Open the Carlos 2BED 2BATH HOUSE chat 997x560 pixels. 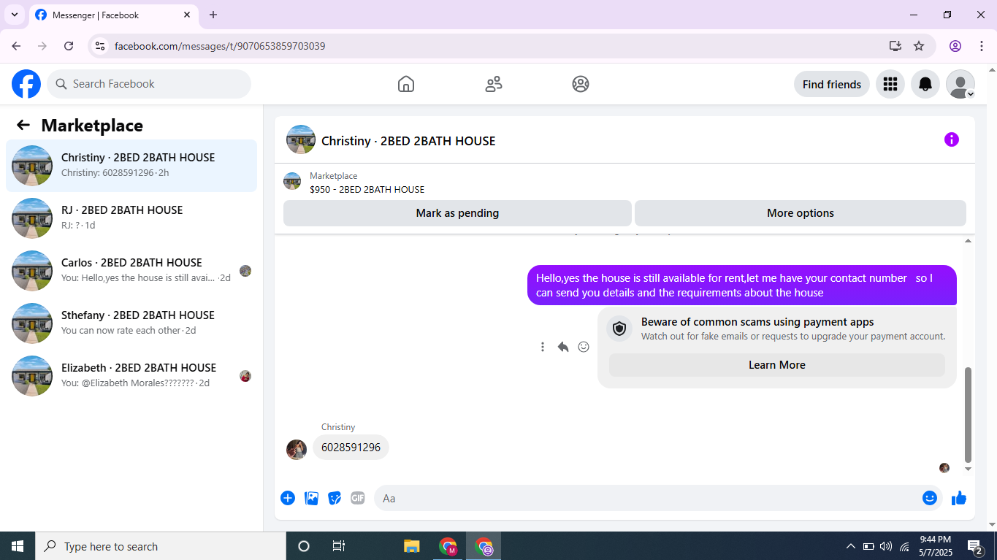(x=131, y=270)
